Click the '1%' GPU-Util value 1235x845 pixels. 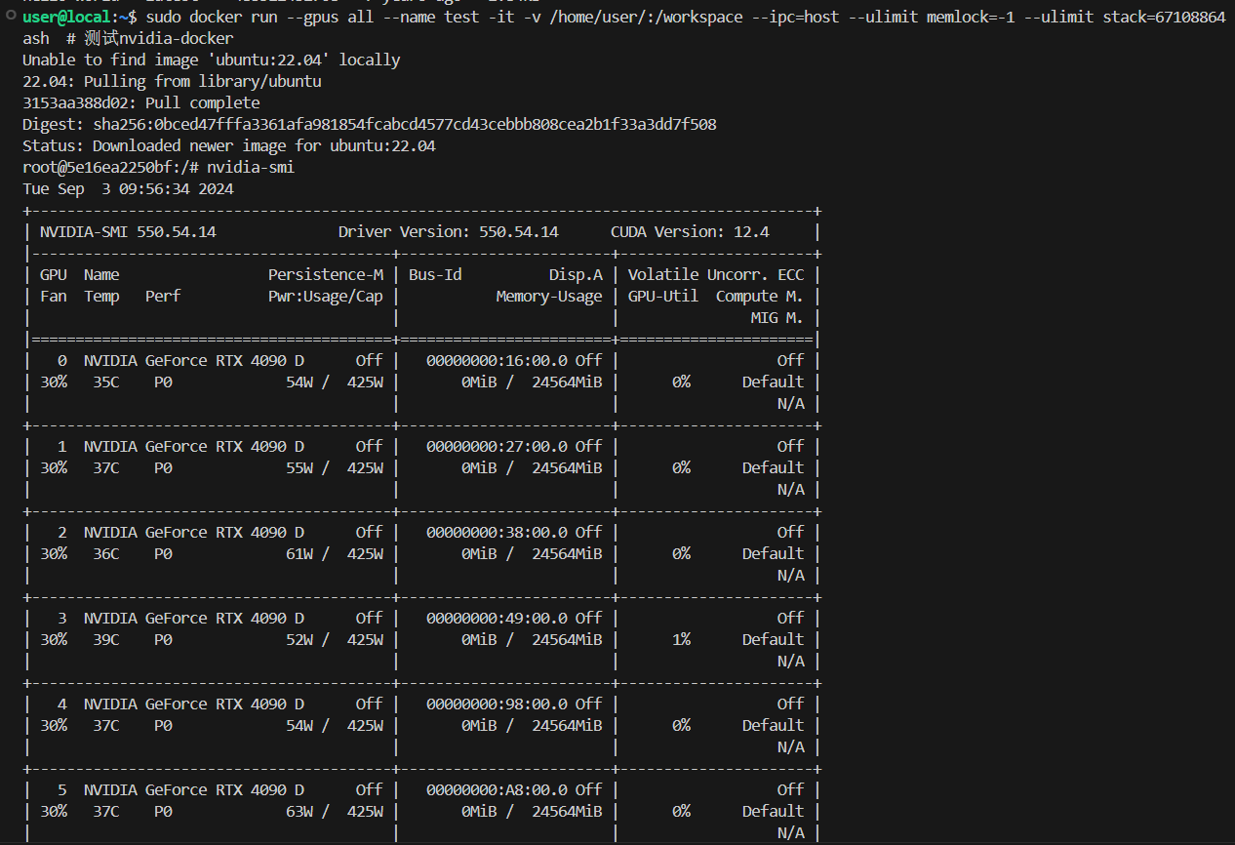tap(681, 640)
